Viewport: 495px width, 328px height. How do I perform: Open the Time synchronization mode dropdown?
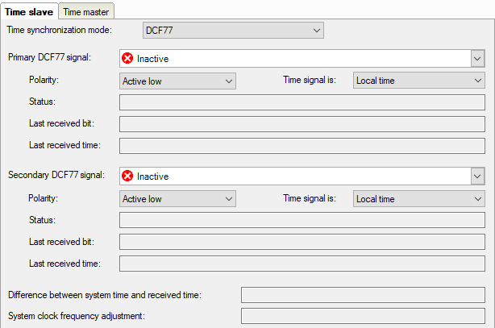(x=233, y=31)
